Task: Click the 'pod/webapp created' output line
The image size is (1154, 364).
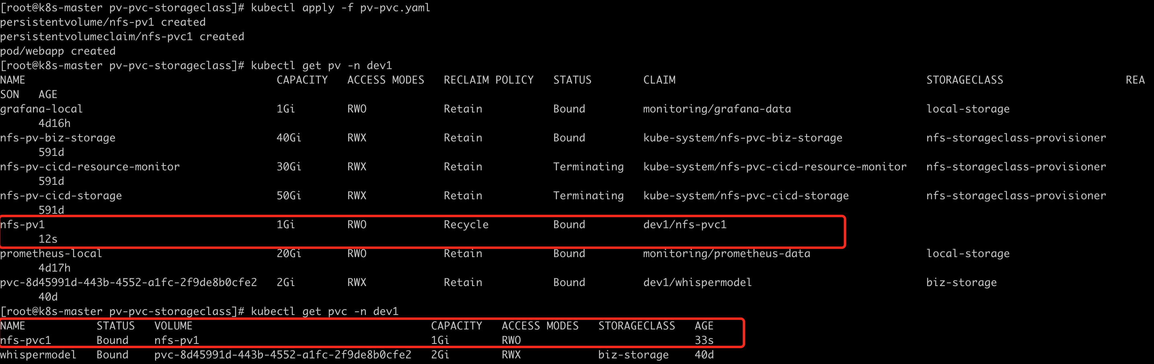Action: click(x=58, y=51)
